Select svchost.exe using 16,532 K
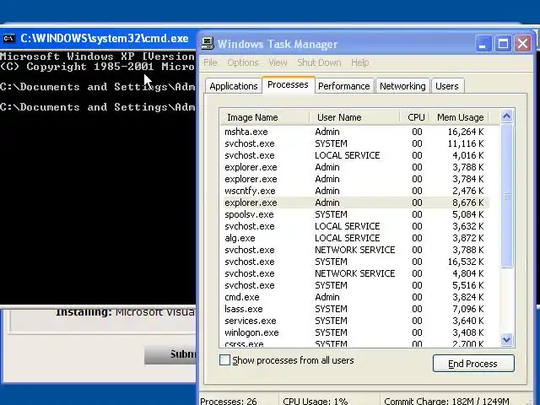540x405 pixels. tap(354, 262)
